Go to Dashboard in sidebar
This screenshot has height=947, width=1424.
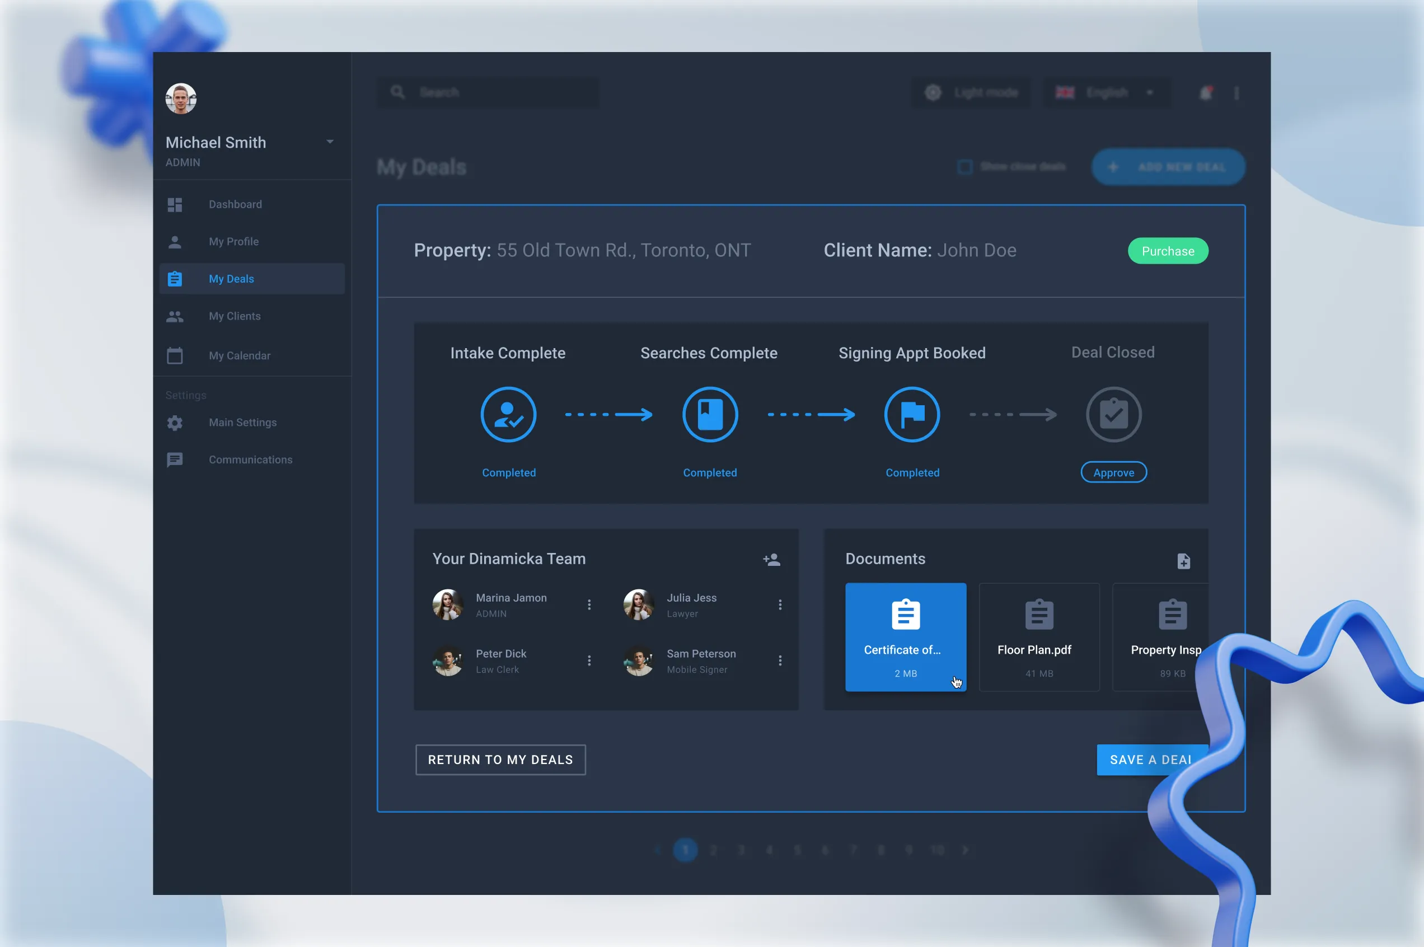(x=235, y=204)
